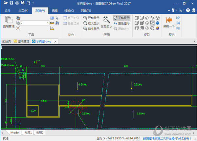The height and width of the screenshot is (141, 197).
Task: Click the orange X crosshair snap icon
Action: coord(18,28)
